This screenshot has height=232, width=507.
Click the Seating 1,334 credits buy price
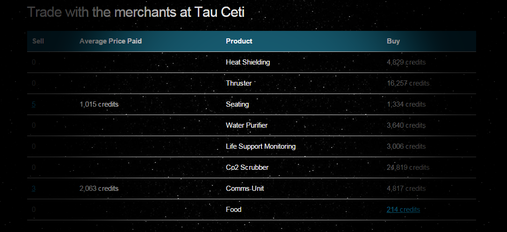pyautogui.click(x=406, y=104)
